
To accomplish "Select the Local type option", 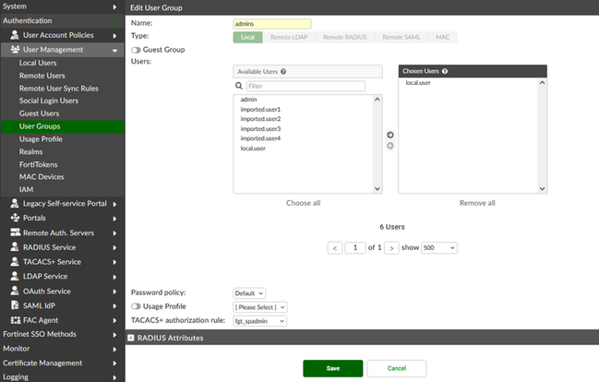I will [x=247, y=37].
